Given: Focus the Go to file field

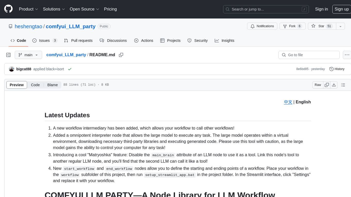Looking at the screenshot, I should point(309,55).
